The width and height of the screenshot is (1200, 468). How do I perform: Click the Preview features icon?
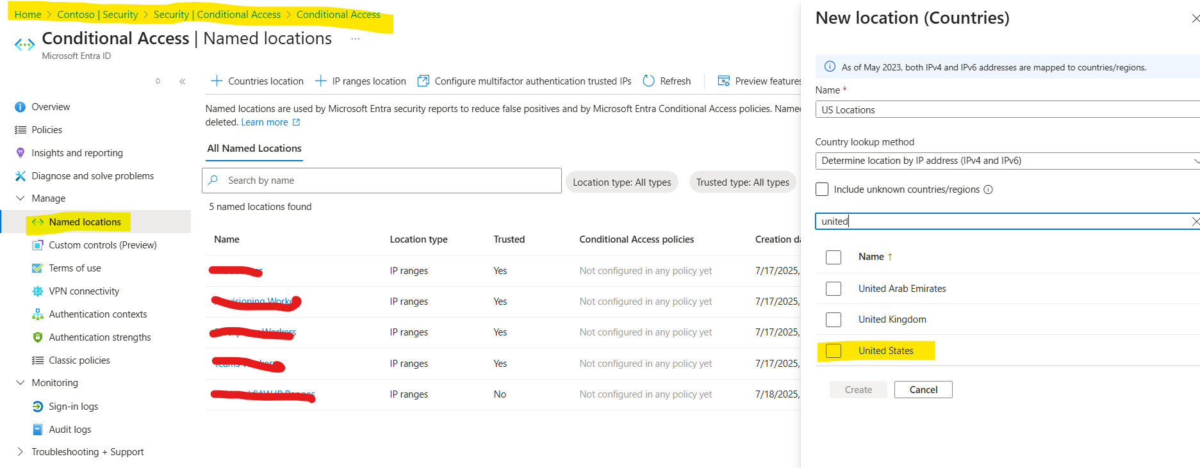[724, 81]
